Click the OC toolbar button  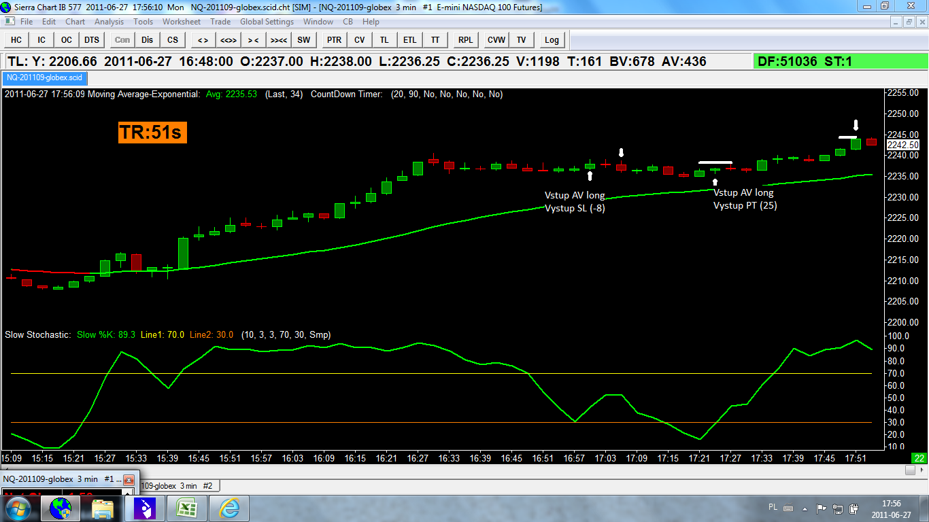[67, 40]
